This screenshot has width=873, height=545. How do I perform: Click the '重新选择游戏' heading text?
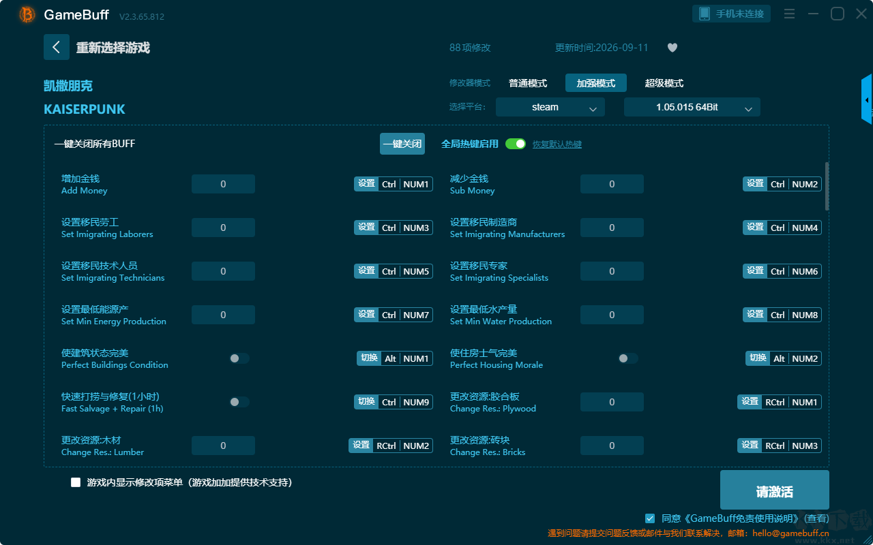(x=113, y=48)
